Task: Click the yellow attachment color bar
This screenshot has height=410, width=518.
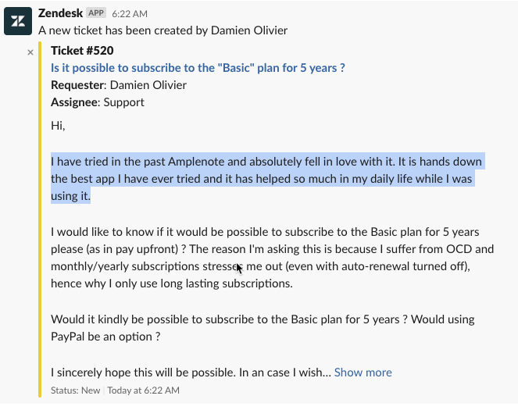Action: (x=40, y=219)
